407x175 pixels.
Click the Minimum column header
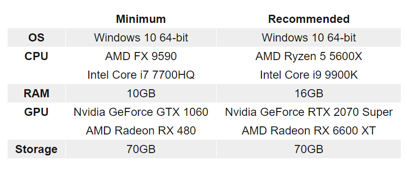tap(141, 19)
